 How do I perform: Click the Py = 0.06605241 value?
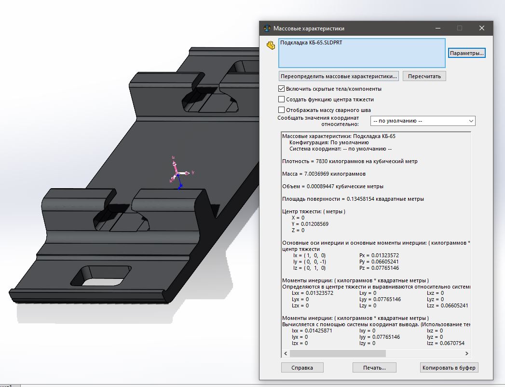point(379,262)
